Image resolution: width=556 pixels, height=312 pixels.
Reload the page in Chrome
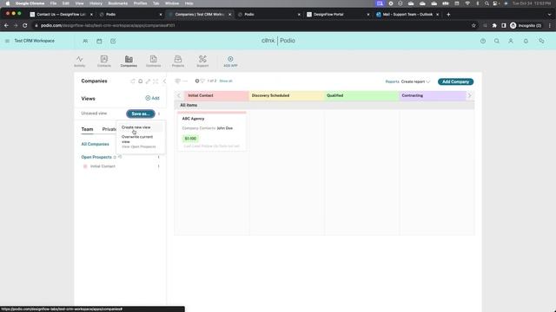pyautogui.click(x=25, y=25)
